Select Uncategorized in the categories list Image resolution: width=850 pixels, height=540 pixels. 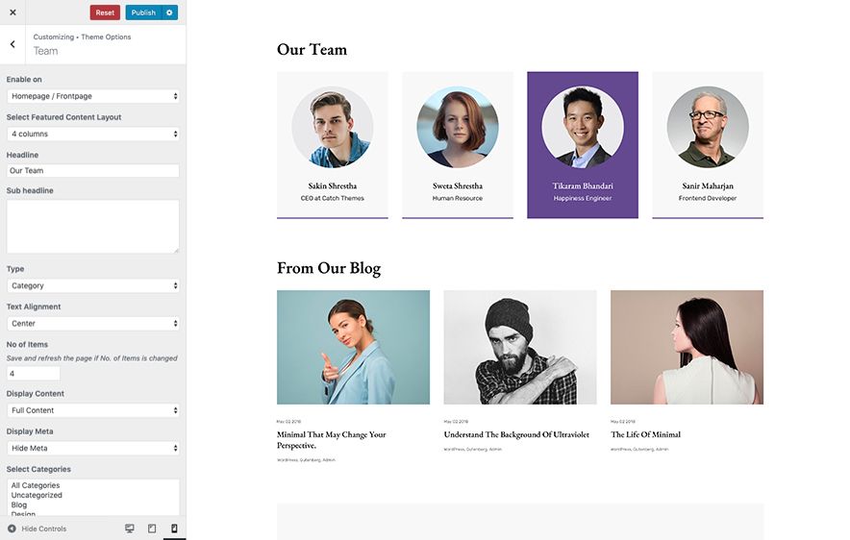pos(37,495)
